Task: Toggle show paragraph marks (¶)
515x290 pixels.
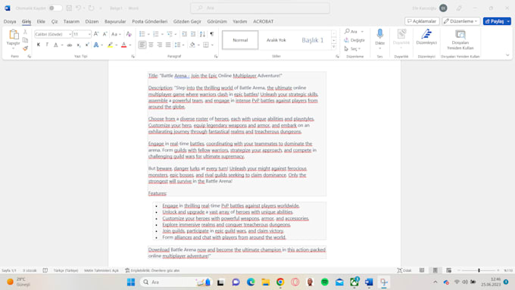Action: click(x=212, y=34)
